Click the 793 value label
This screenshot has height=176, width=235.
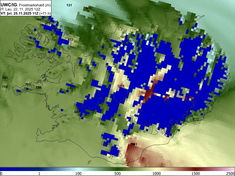click(x=28, y=84)
